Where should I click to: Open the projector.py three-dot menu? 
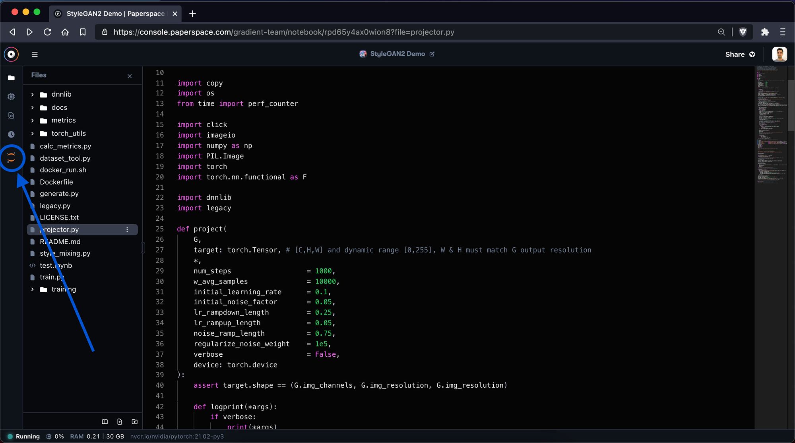[127, 230]
